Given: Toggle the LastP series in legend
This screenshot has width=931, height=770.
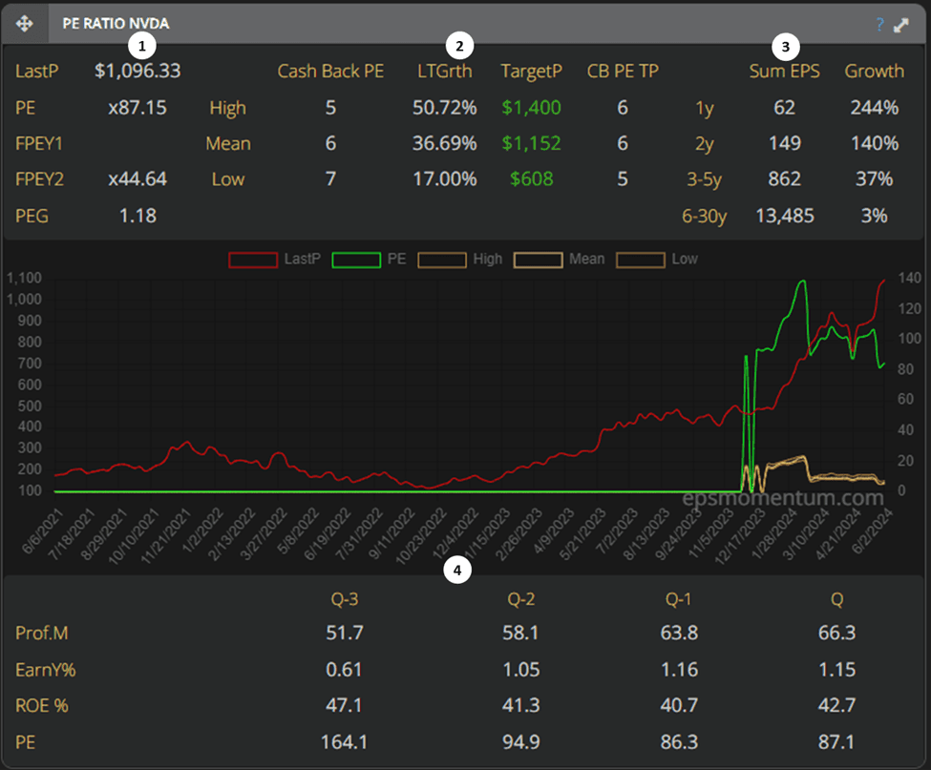Looking at the screenshot, I should point(275,260).
